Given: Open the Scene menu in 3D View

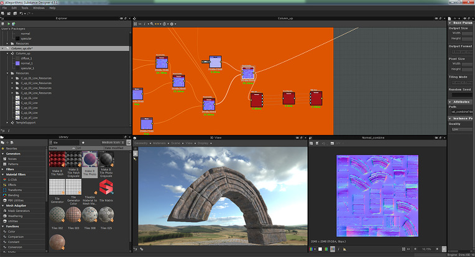Looking at the screenshot, I should (x=176, y=143).
